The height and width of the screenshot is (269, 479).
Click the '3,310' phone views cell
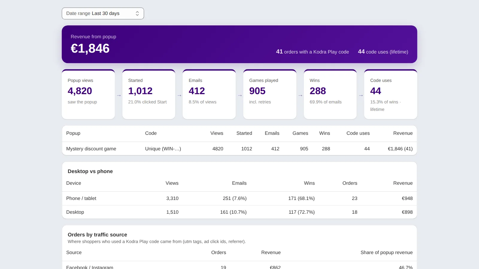[x=172, y=198]
